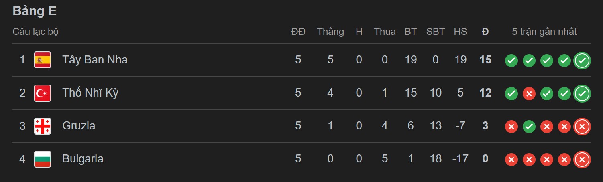Click the 5 trận gần nhất header
This screenshot has height=182, width=603.
click(x=544, y=32)
